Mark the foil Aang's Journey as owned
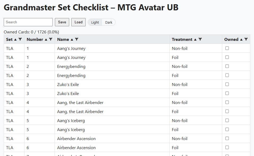254x156 pixels. (227, 57)
